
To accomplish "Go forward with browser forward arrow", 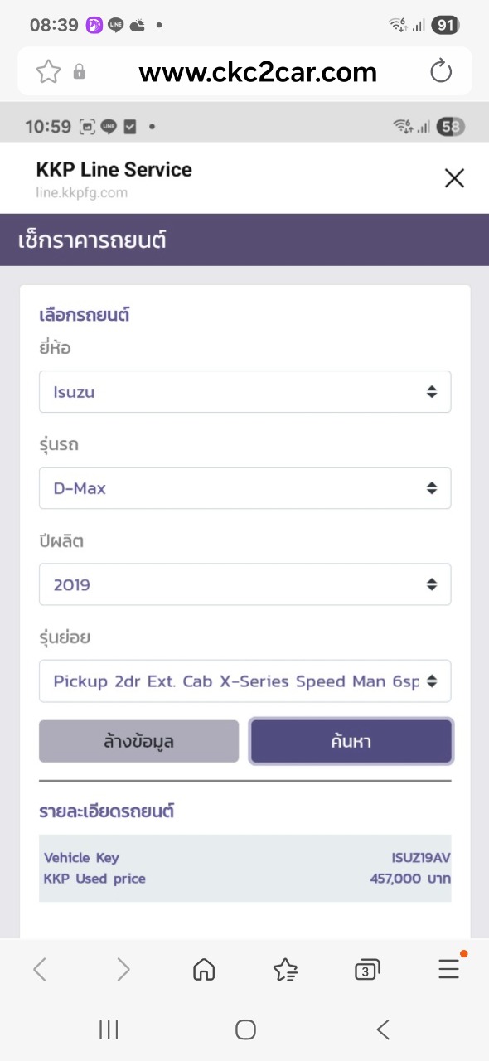I will coord(123,969).
